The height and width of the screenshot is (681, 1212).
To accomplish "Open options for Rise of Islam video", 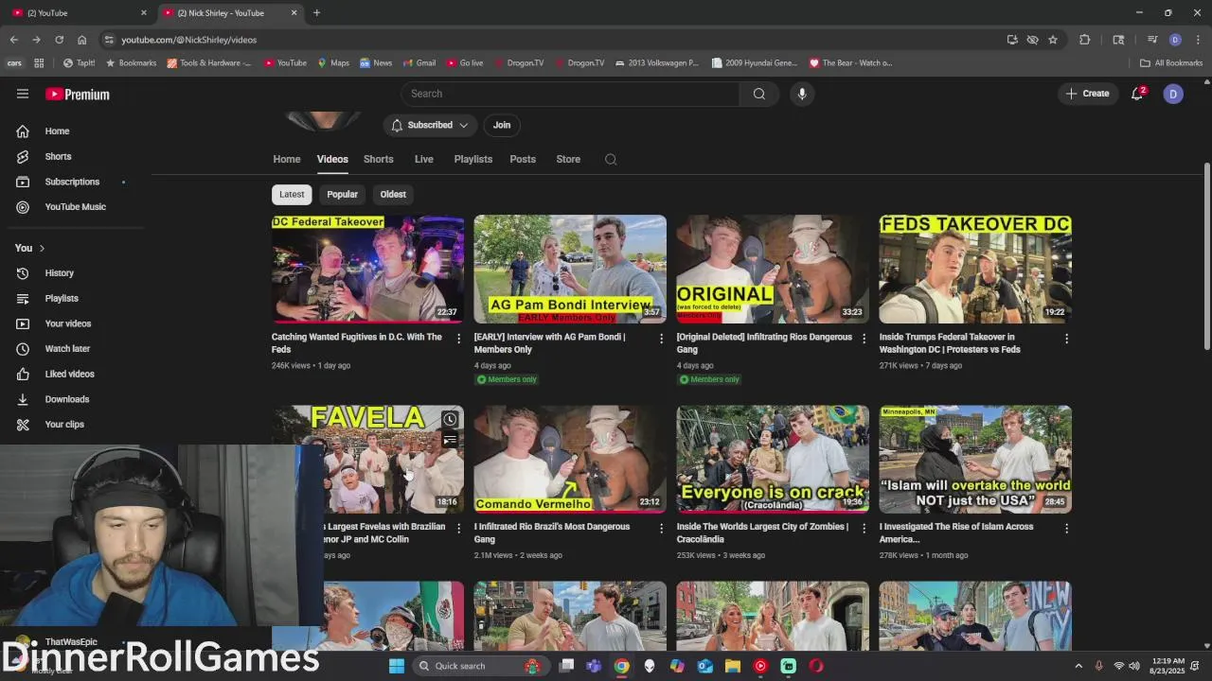I will point(1066,529).
